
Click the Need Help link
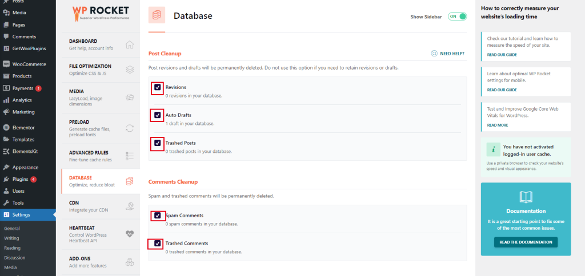(x=448, y=53)
